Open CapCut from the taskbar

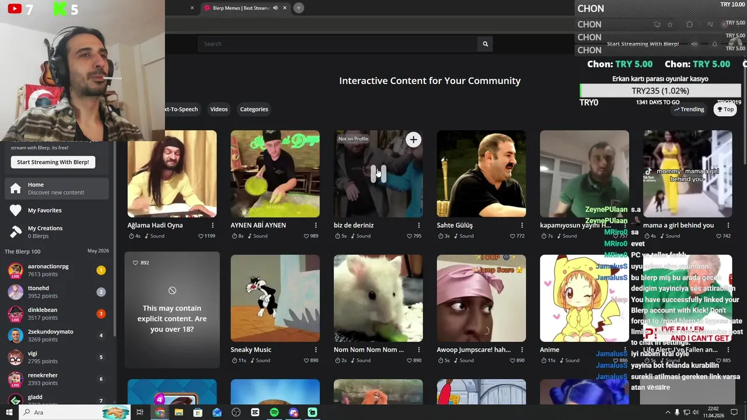(255, 412)
